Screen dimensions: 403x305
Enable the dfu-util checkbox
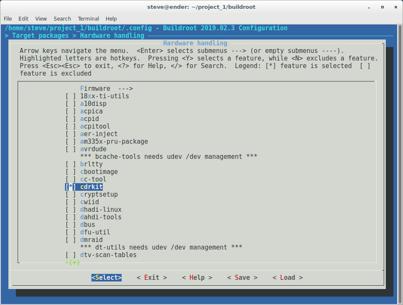click(71, 232)
